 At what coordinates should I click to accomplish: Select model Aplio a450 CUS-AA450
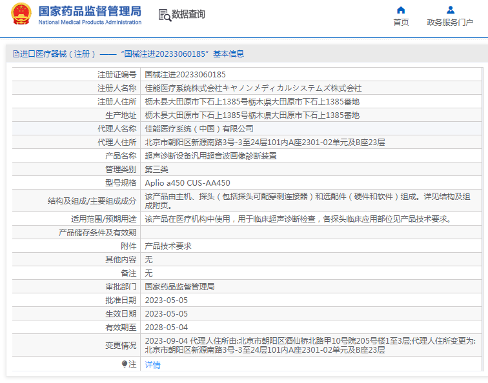[188, 183]
